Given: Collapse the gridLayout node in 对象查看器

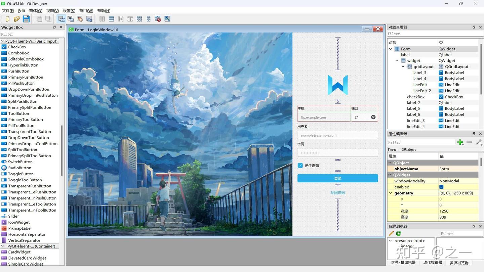Looking at the screenshot, I should (403, 66).
